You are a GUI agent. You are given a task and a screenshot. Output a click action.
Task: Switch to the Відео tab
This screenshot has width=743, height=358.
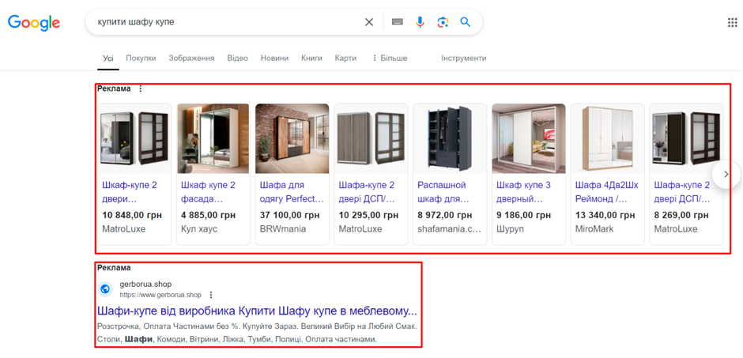(237, 58)
